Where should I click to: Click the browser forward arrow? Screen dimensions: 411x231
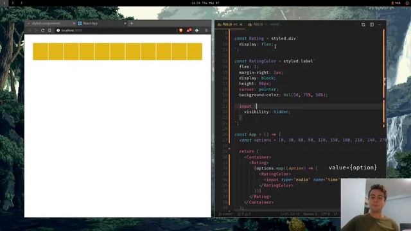coord(36,30)
